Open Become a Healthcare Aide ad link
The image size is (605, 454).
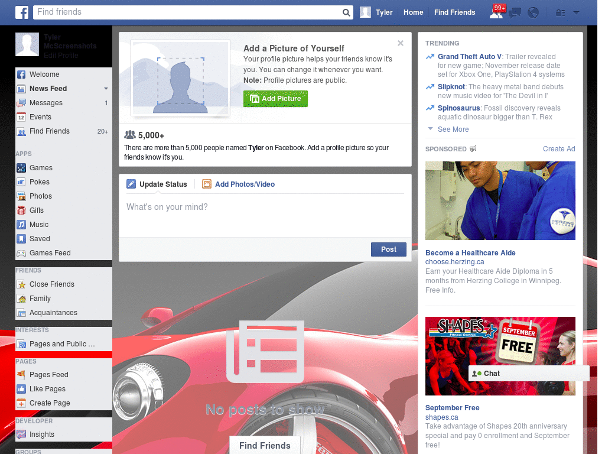coord(470,253)
